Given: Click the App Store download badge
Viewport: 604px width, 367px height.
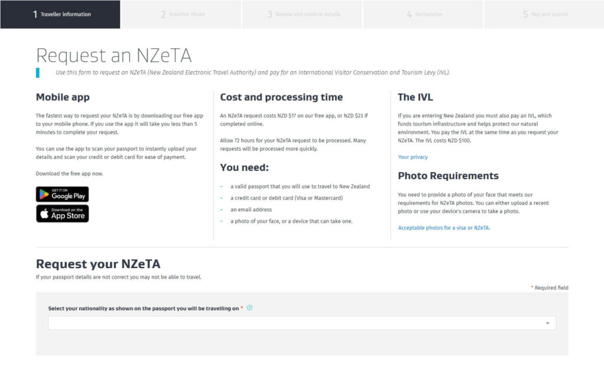Looking at the screenshot, I should [62, 213].
